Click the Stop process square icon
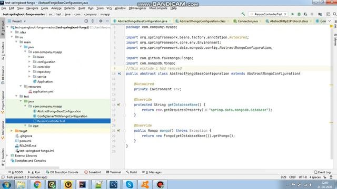 point(312,14)
